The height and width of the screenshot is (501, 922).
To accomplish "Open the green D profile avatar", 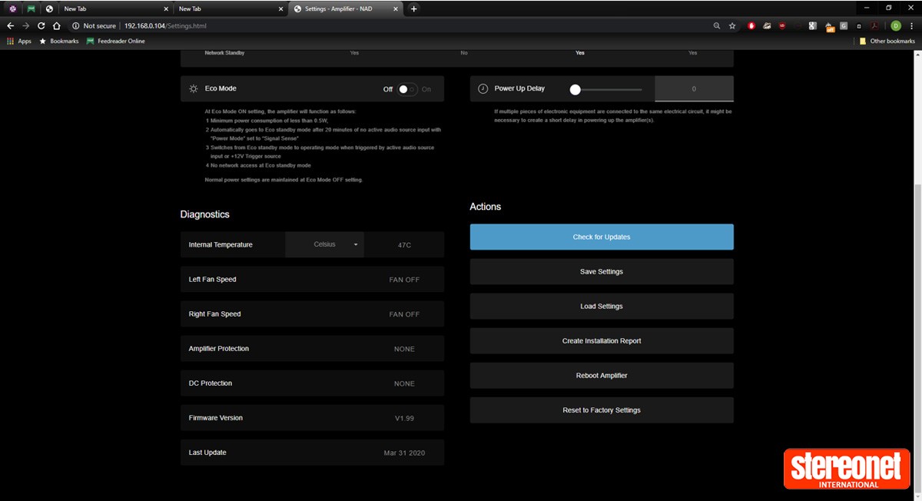I will pyautogui.click(x=895, y=25).
